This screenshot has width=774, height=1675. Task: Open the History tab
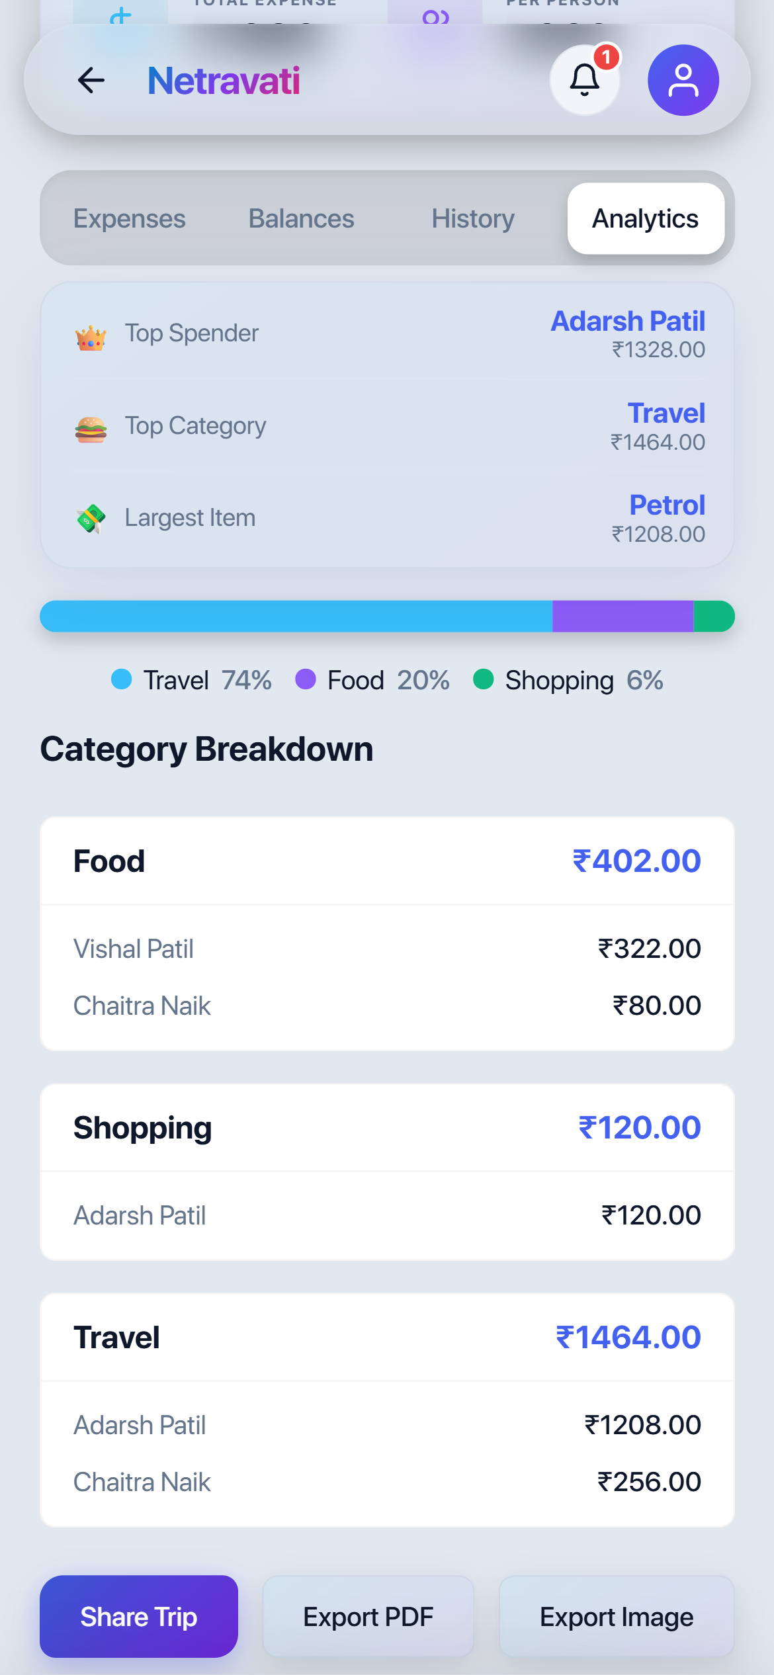click(x=473, y=219)
